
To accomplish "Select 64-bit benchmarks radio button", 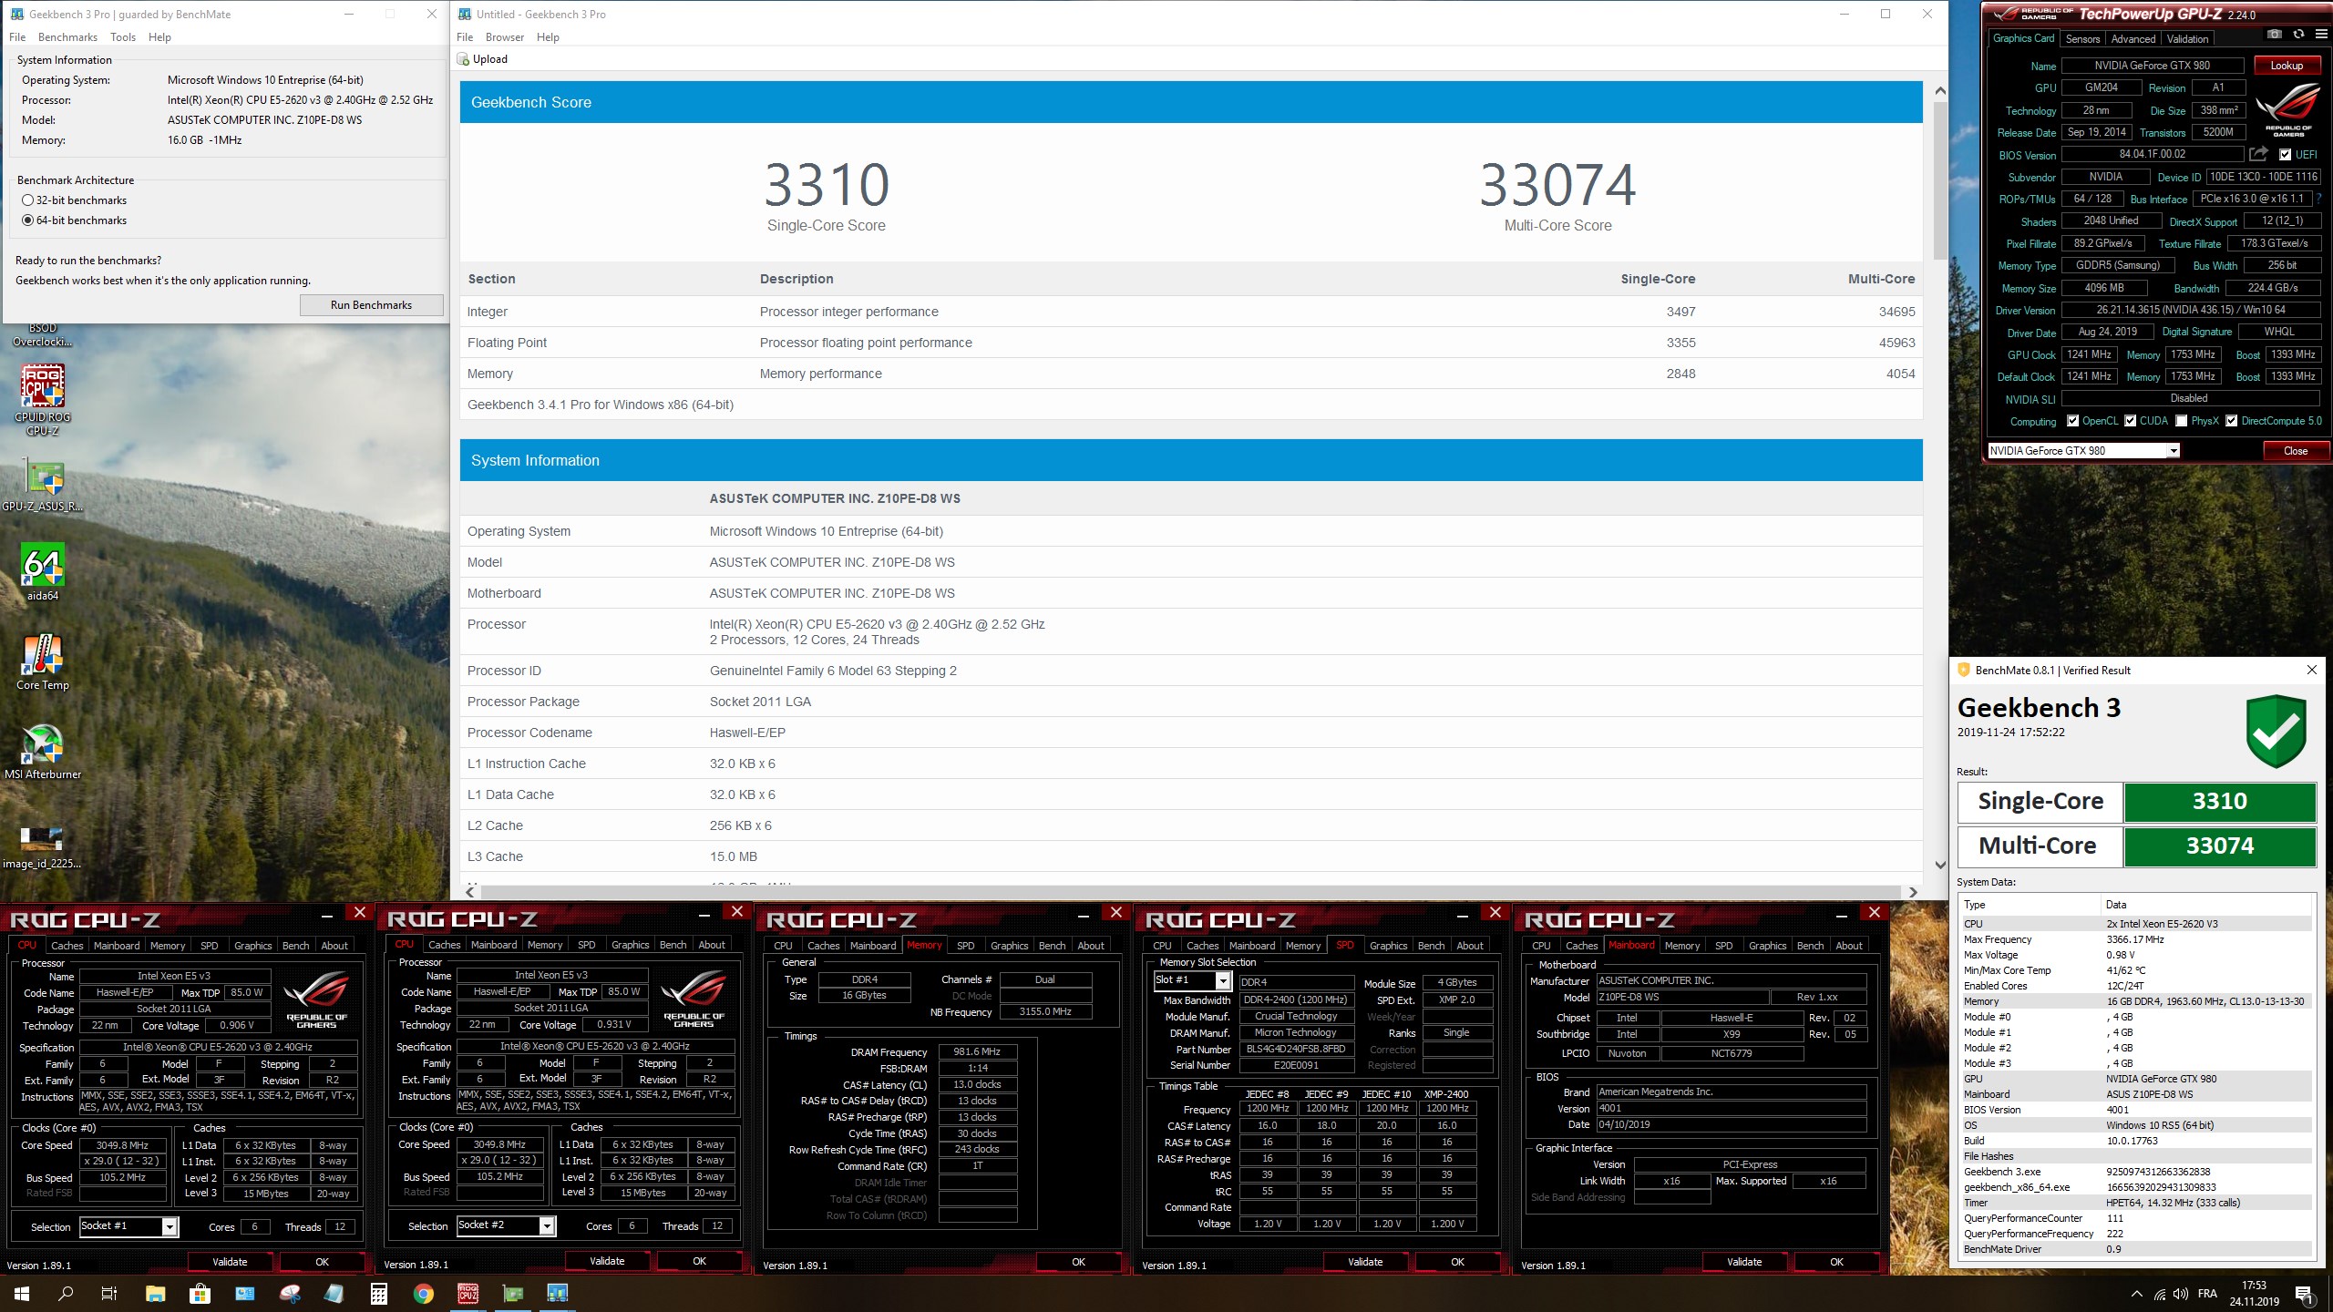I will click(28, 220).
